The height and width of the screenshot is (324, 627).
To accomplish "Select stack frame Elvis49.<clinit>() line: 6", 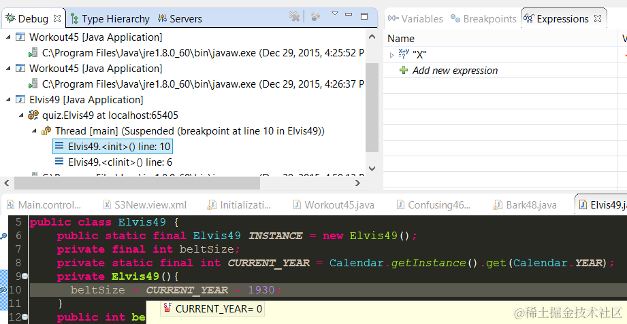I will tap(114, 162).
